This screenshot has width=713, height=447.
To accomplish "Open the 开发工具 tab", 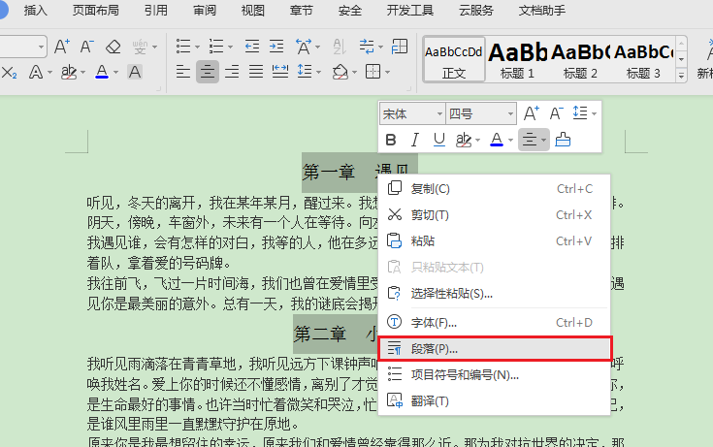I will (x=409, y=10).
